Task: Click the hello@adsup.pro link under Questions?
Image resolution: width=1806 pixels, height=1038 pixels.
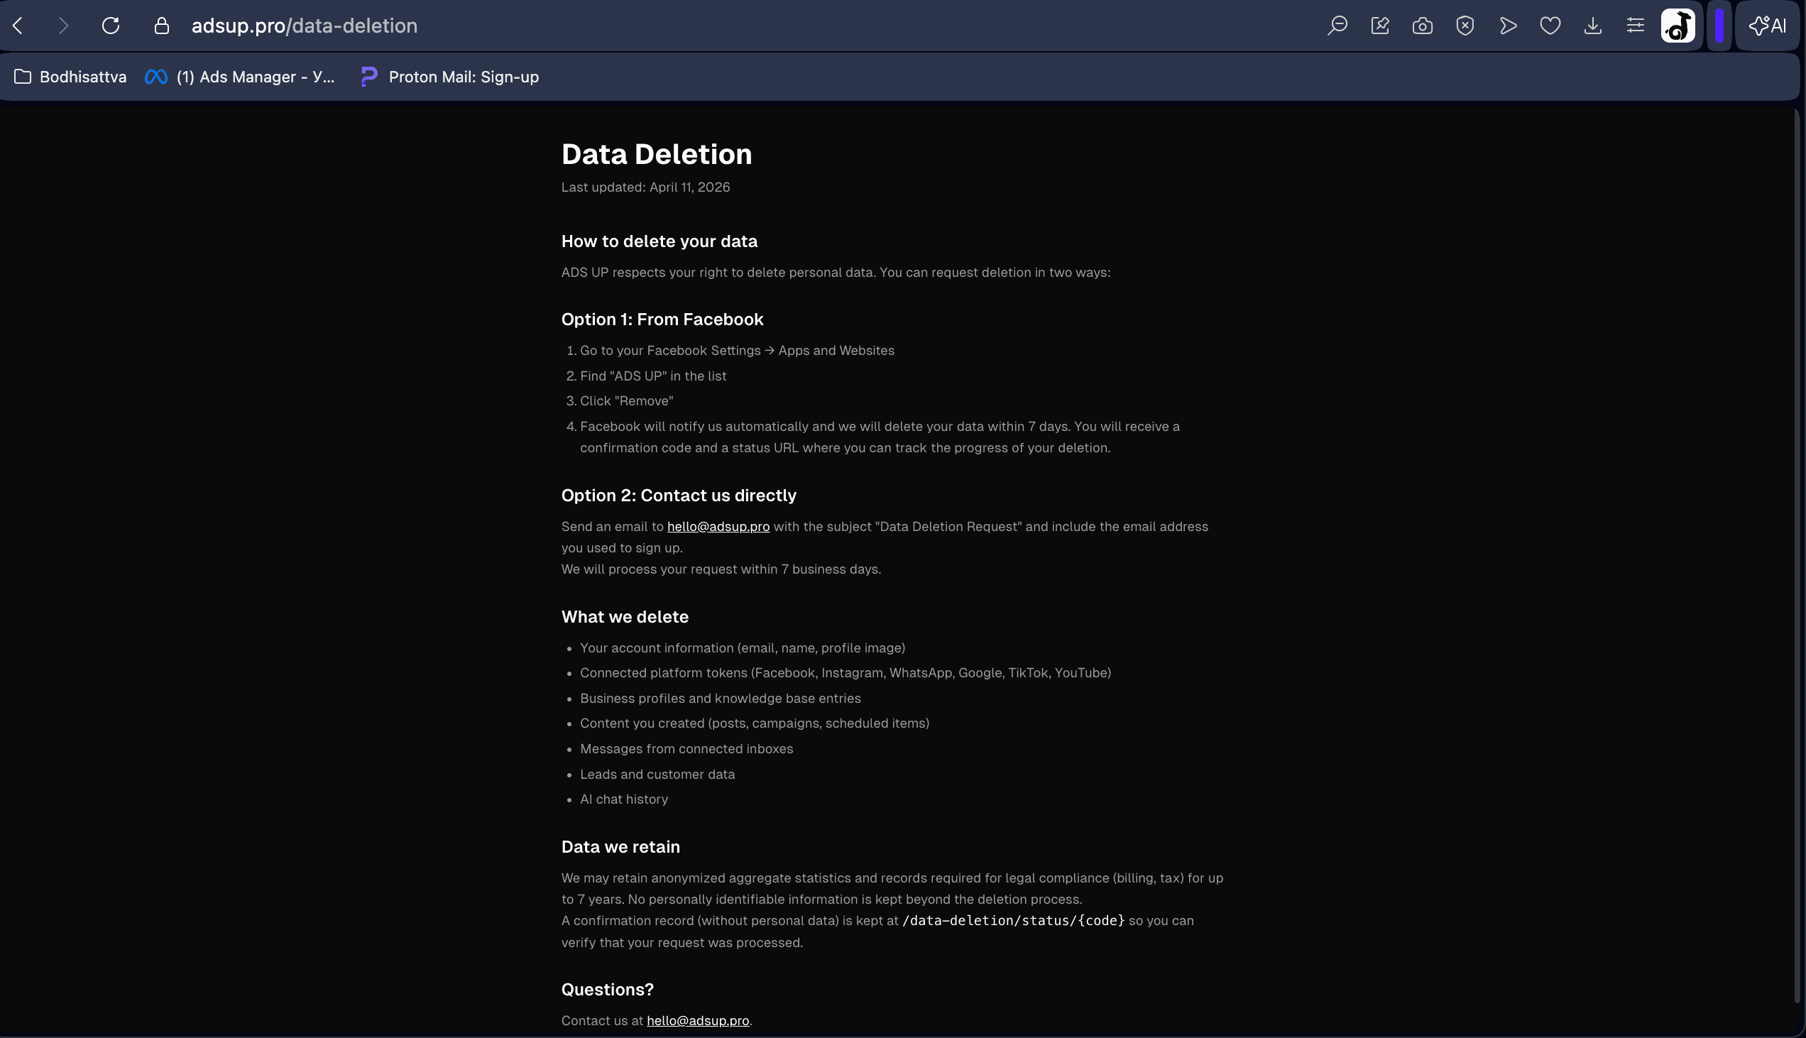Action: point(698,1020)
